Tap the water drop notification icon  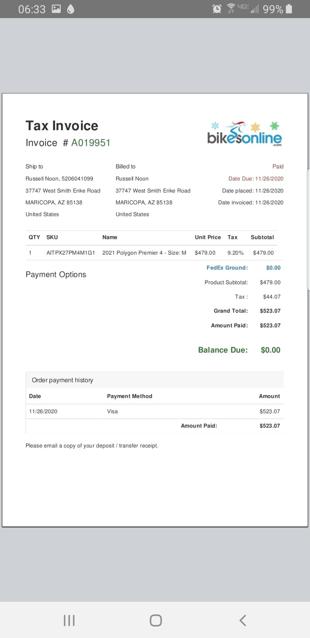pyautogui.click(x=71, y=9)
